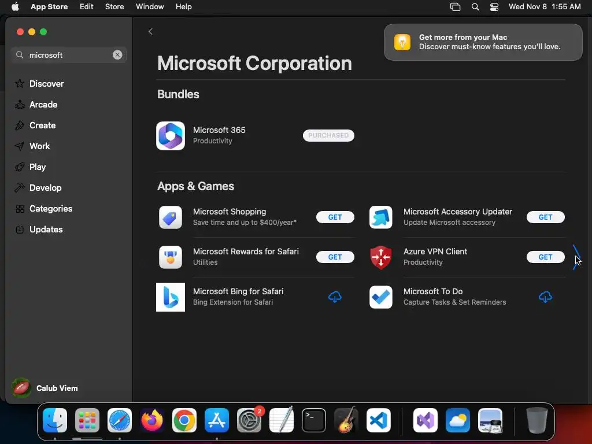This screenshot has width=592, height=444.
Task: Select Create in the sidebar
Action: [69, 125]
